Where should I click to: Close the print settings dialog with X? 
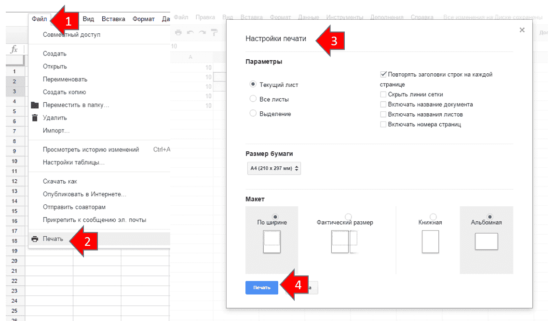pyautogui.click(x=522, y=30)
